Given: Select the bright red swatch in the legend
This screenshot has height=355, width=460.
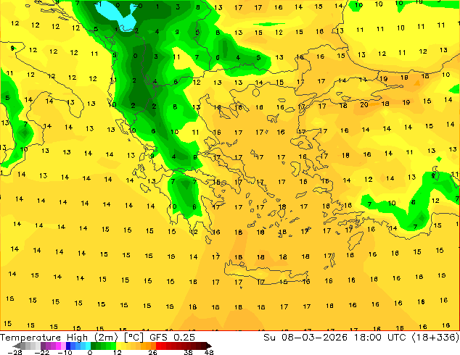Looking at the screenshot, I should click(158, 346).
